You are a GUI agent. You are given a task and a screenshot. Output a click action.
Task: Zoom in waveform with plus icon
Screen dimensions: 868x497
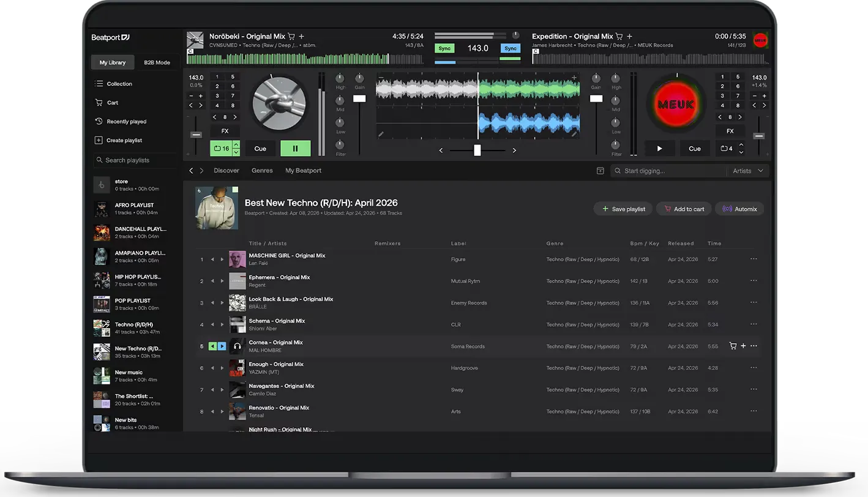coord(574,77)
